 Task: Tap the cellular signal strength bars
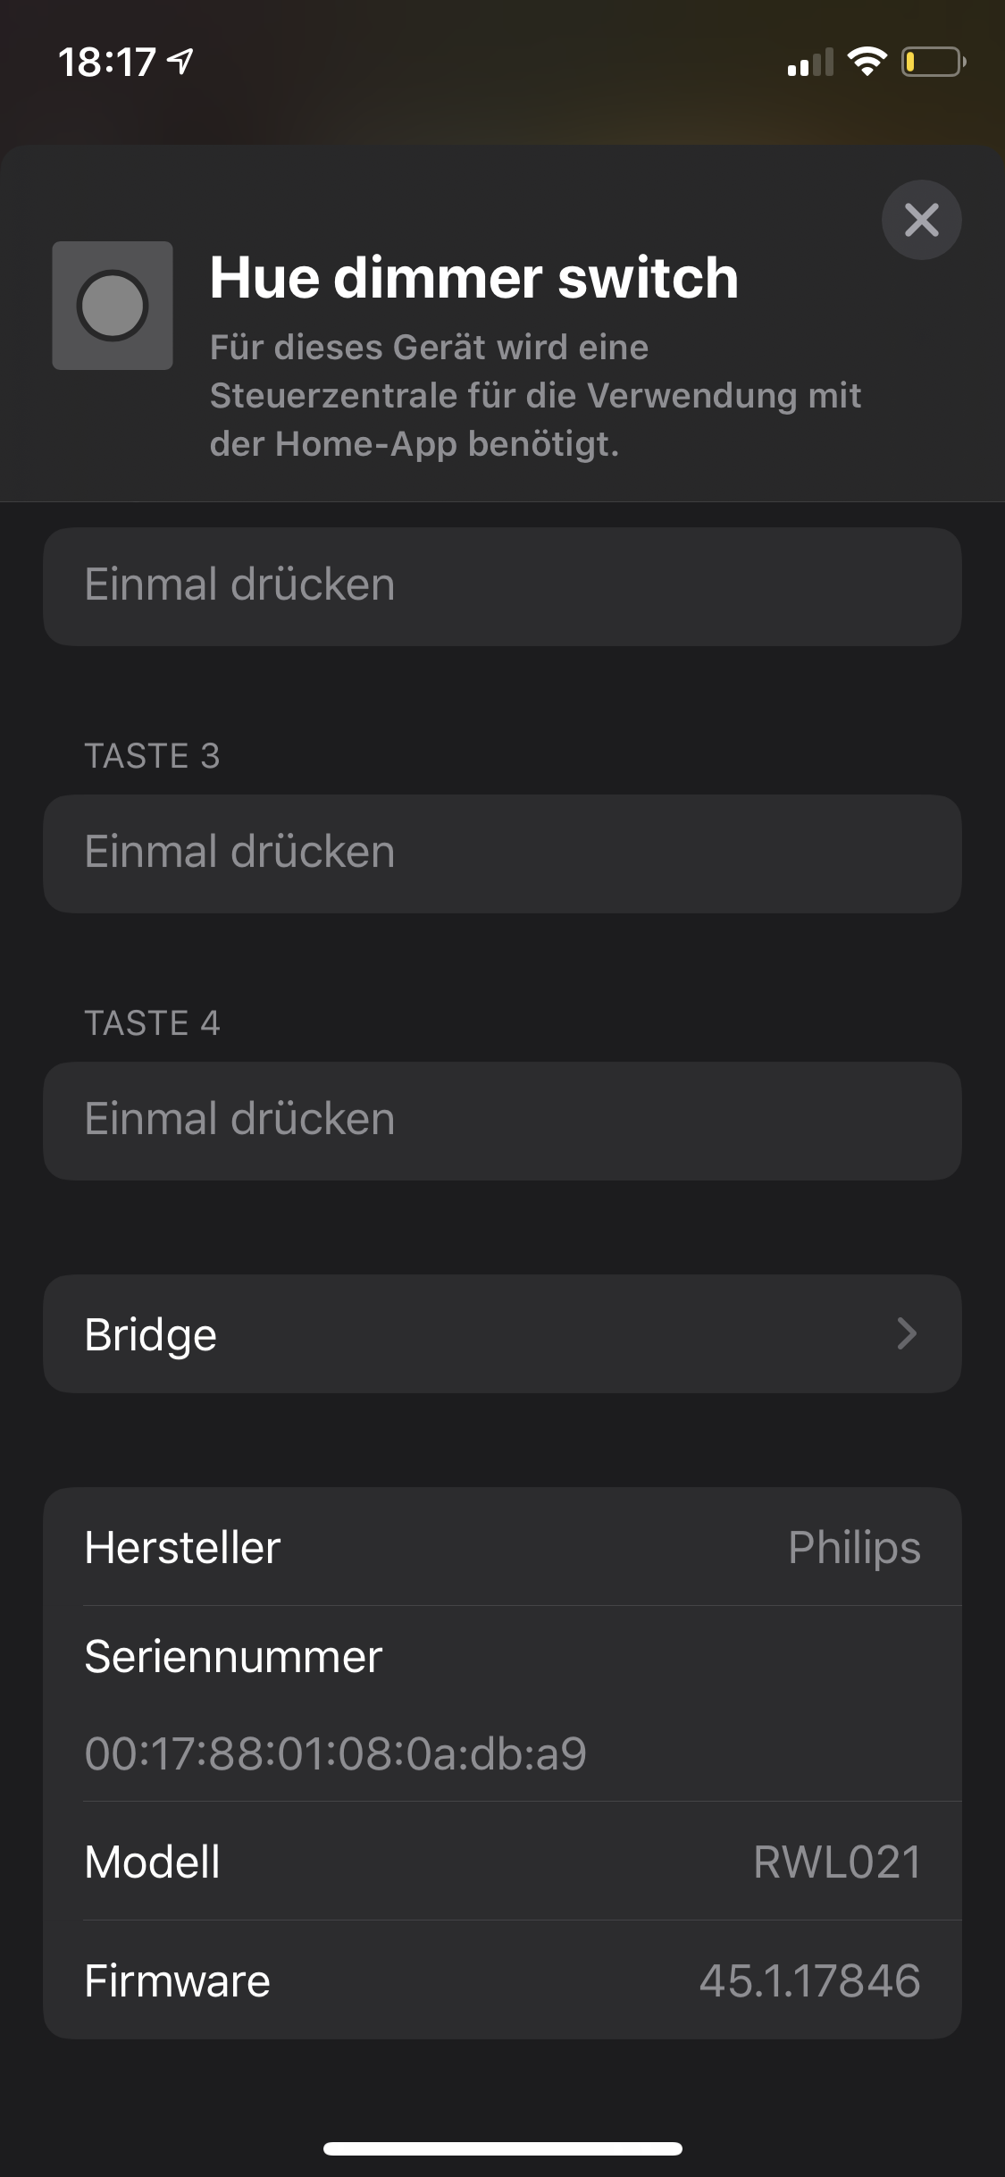click(x=810, y=63)
